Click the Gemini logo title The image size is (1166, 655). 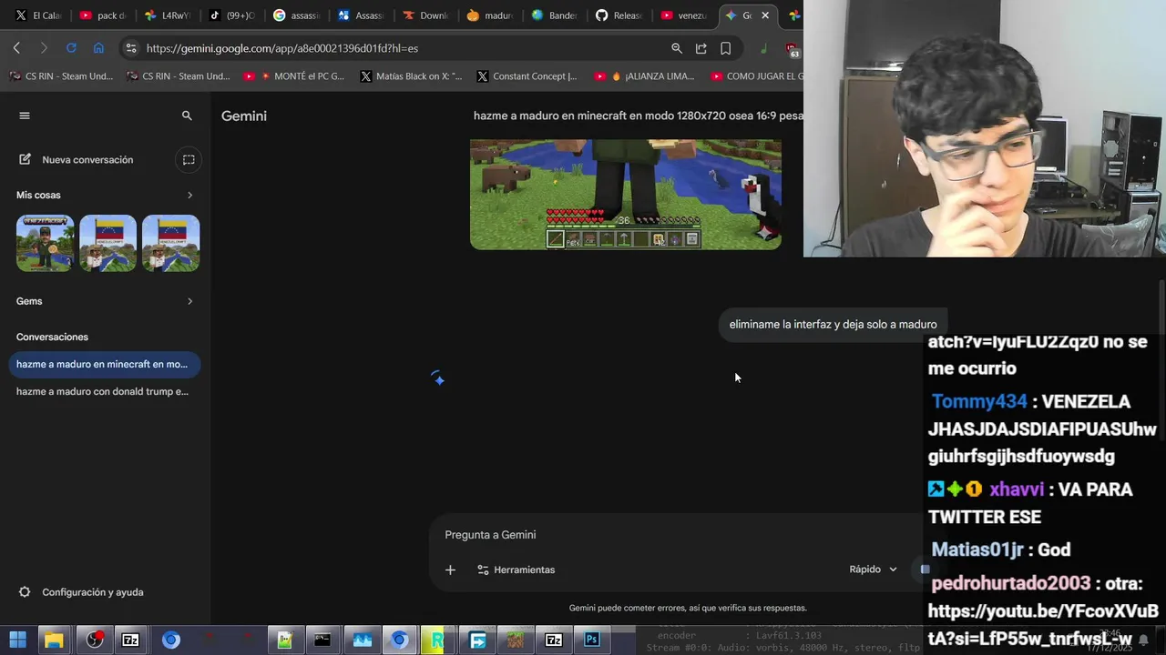244,116
